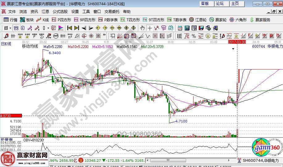Click the 论坛 forum button
Viewport: 283px width, 167px height.
pos(220,3)
